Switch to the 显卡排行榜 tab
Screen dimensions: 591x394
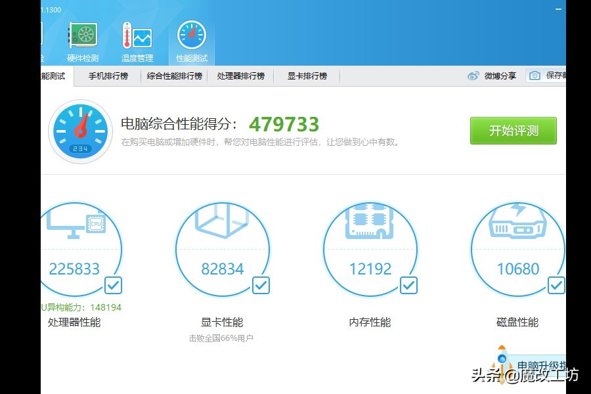307,76
